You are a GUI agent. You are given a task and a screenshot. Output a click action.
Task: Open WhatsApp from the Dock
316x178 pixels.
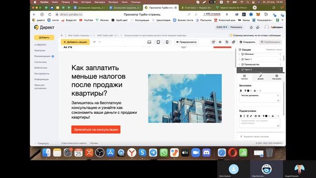[x=163, y=153]
